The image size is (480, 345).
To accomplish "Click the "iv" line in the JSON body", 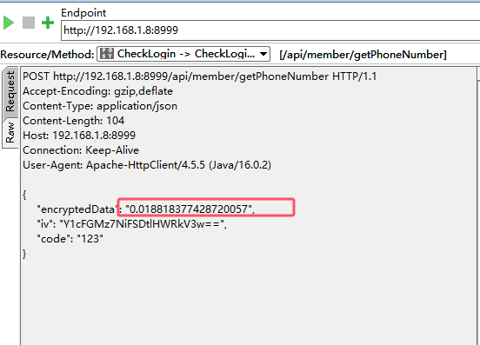I will [x=131, y=224].
